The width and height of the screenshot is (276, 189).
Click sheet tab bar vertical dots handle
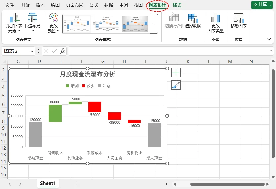[167, 184]
